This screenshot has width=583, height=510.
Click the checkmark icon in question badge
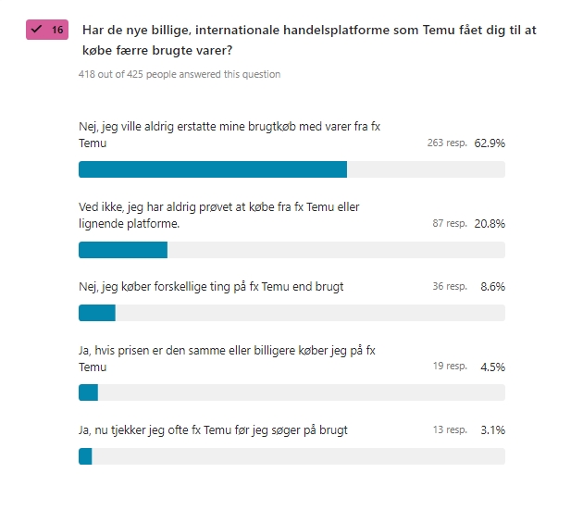coord(38,30)
